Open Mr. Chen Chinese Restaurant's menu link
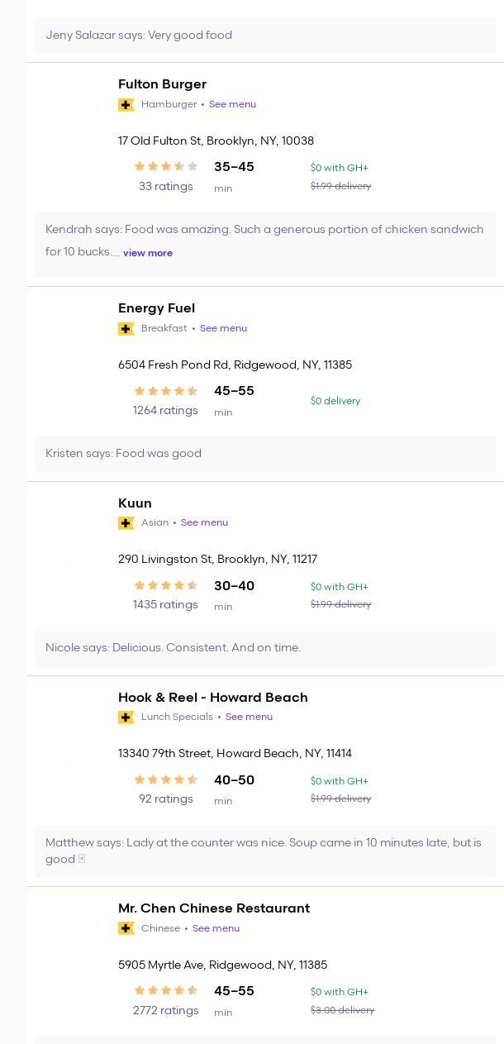The image size is (504, 1044). tap(216, 928)
